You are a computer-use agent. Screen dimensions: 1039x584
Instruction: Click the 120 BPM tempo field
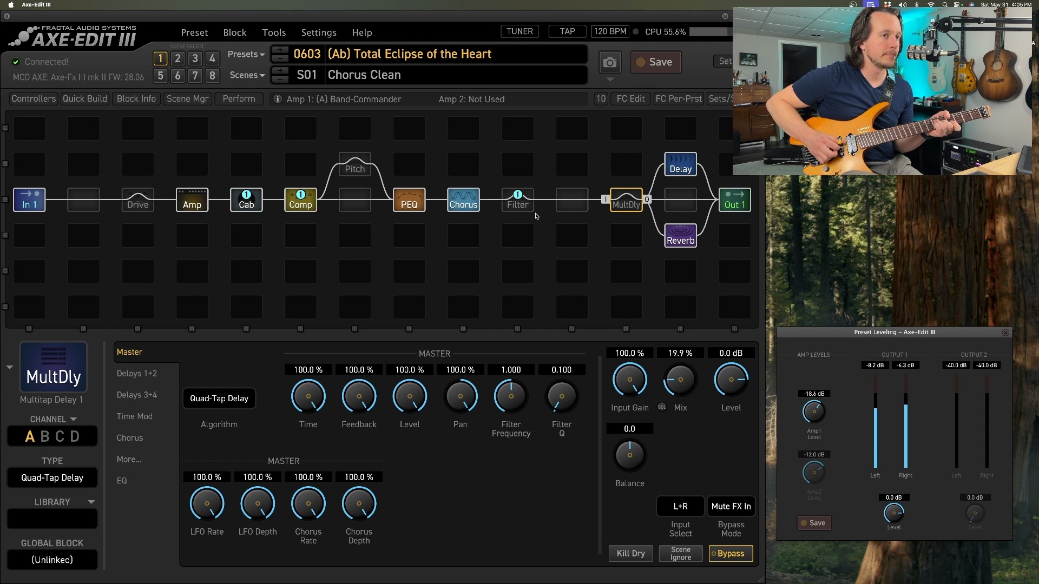[610, 31]
